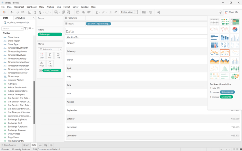Open the Show/Hide Cards dropdown arrow

[x=147, y=12]
